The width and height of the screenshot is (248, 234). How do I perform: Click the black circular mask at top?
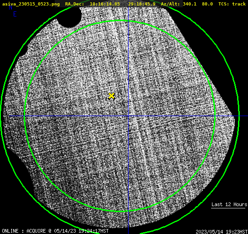point(69,17)
